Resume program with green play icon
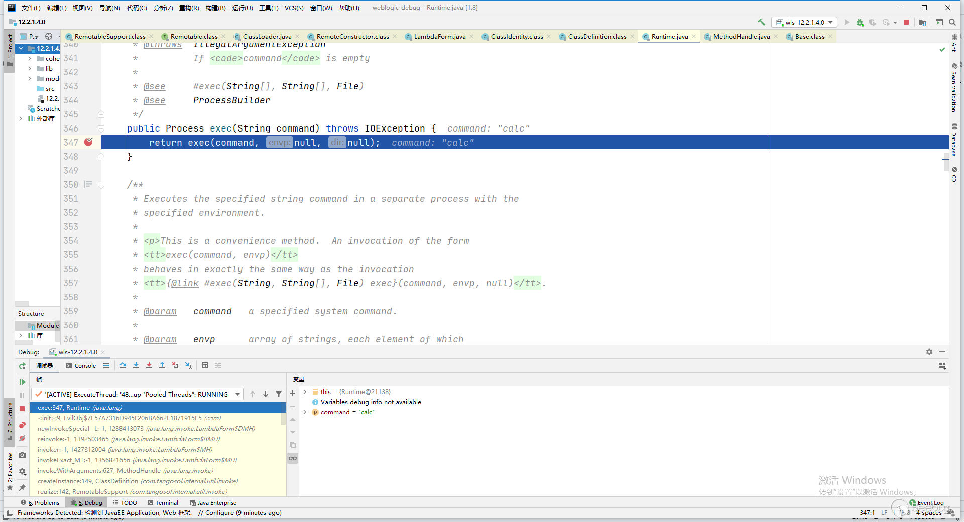The height and width of the screenshot is (522, 964). point(22,382)
